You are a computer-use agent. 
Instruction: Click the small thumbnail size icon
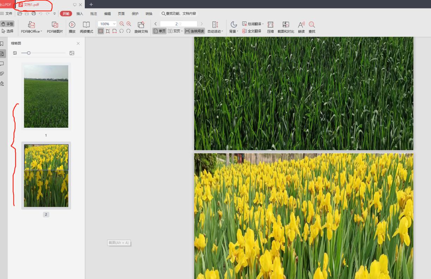(15, 53)
